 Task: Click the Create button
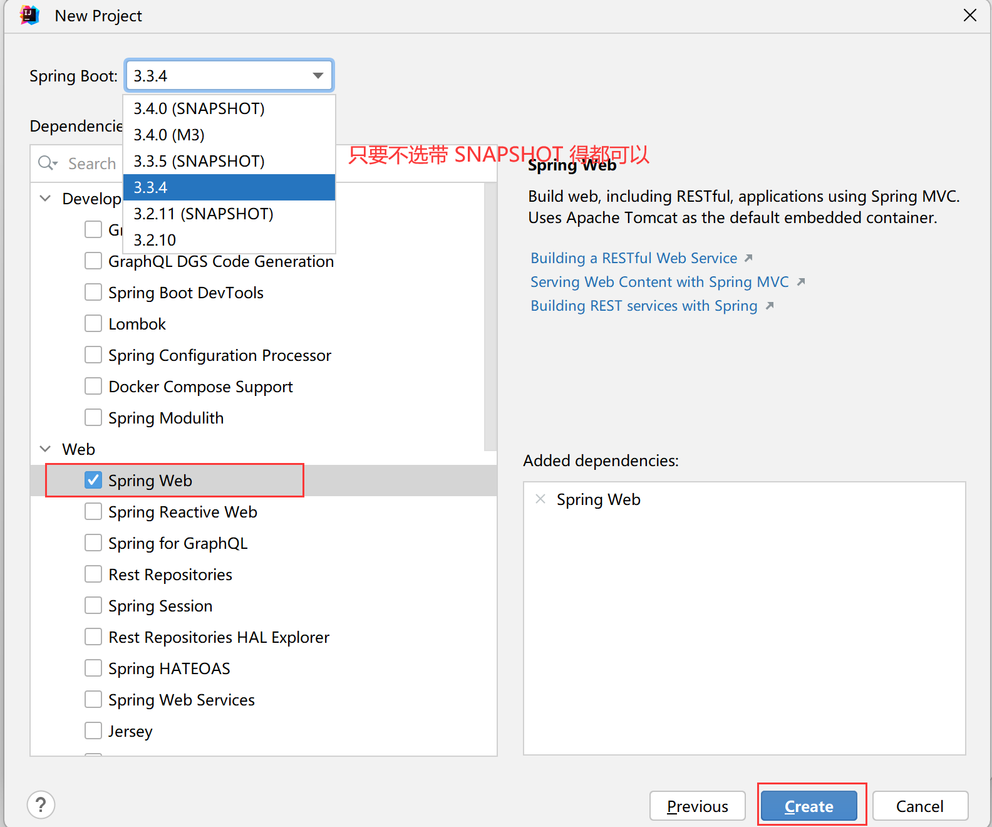(809, 806)
